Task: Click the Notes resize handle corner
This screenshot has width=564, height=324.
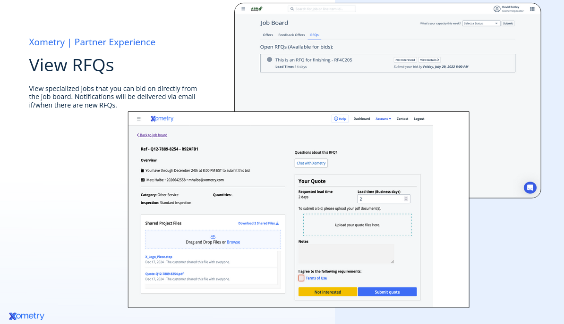Action: click(393, 261)
